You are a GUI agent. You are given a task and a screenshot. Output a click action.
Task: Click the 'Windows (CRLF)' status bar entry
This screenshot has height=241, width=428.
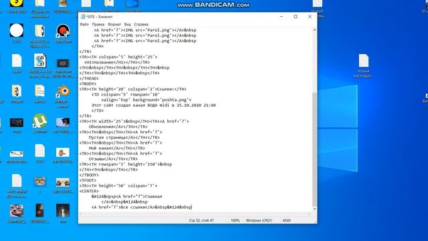tap(259, 220)
